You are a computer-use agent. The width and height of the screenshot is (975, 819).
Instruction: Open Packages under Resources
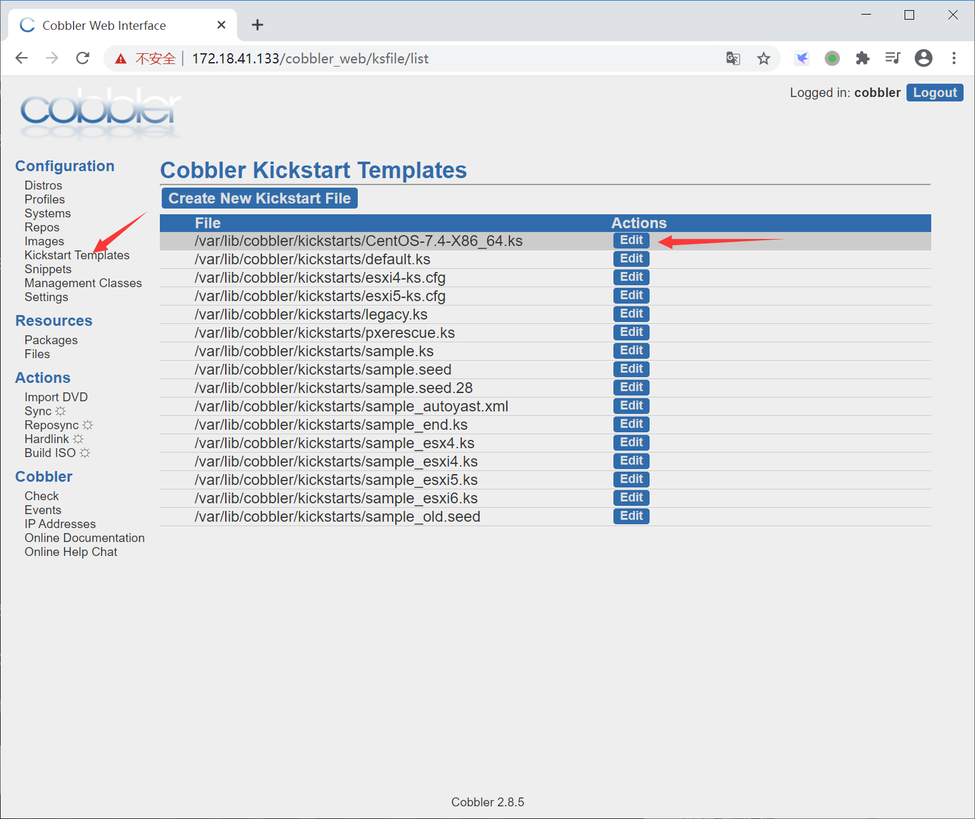(x=51, y=340)
